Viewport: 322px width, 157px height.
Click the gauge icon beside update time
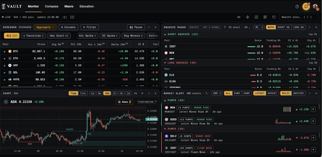click(65, 17)
